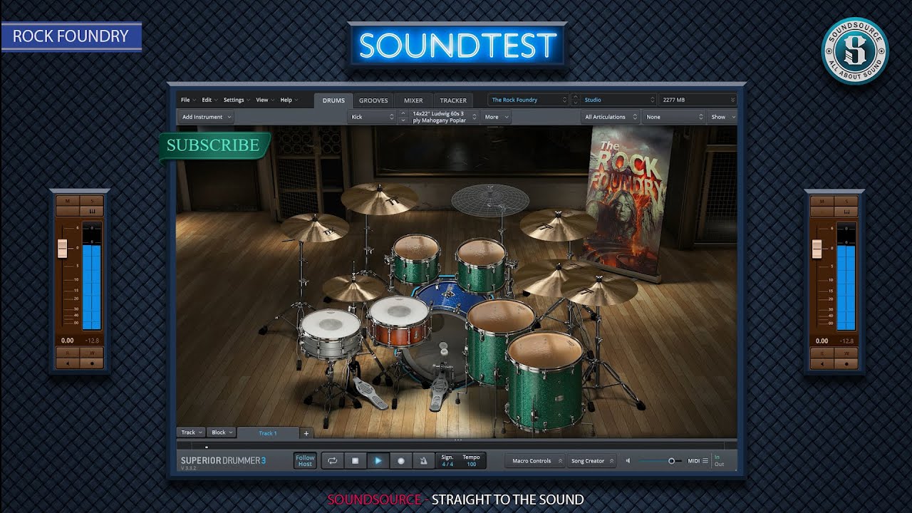Step the kick model with stepper arrows
Viewport: 912px width, 513px height.
403,117
